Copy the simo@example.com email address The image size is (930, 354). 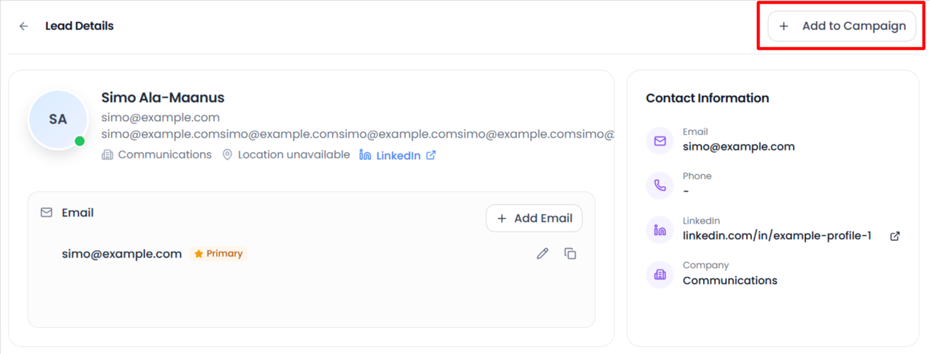571,254
